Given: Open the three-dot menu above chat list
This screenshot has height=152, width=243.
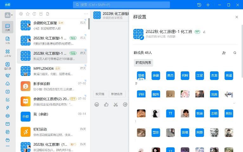Looking at the screenshot, I should pos(86,14).
